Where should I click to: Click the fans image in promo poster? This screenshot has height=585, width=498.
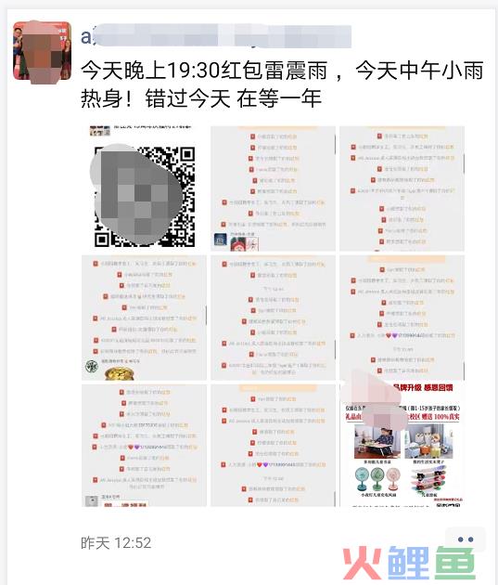click(377, 480)
